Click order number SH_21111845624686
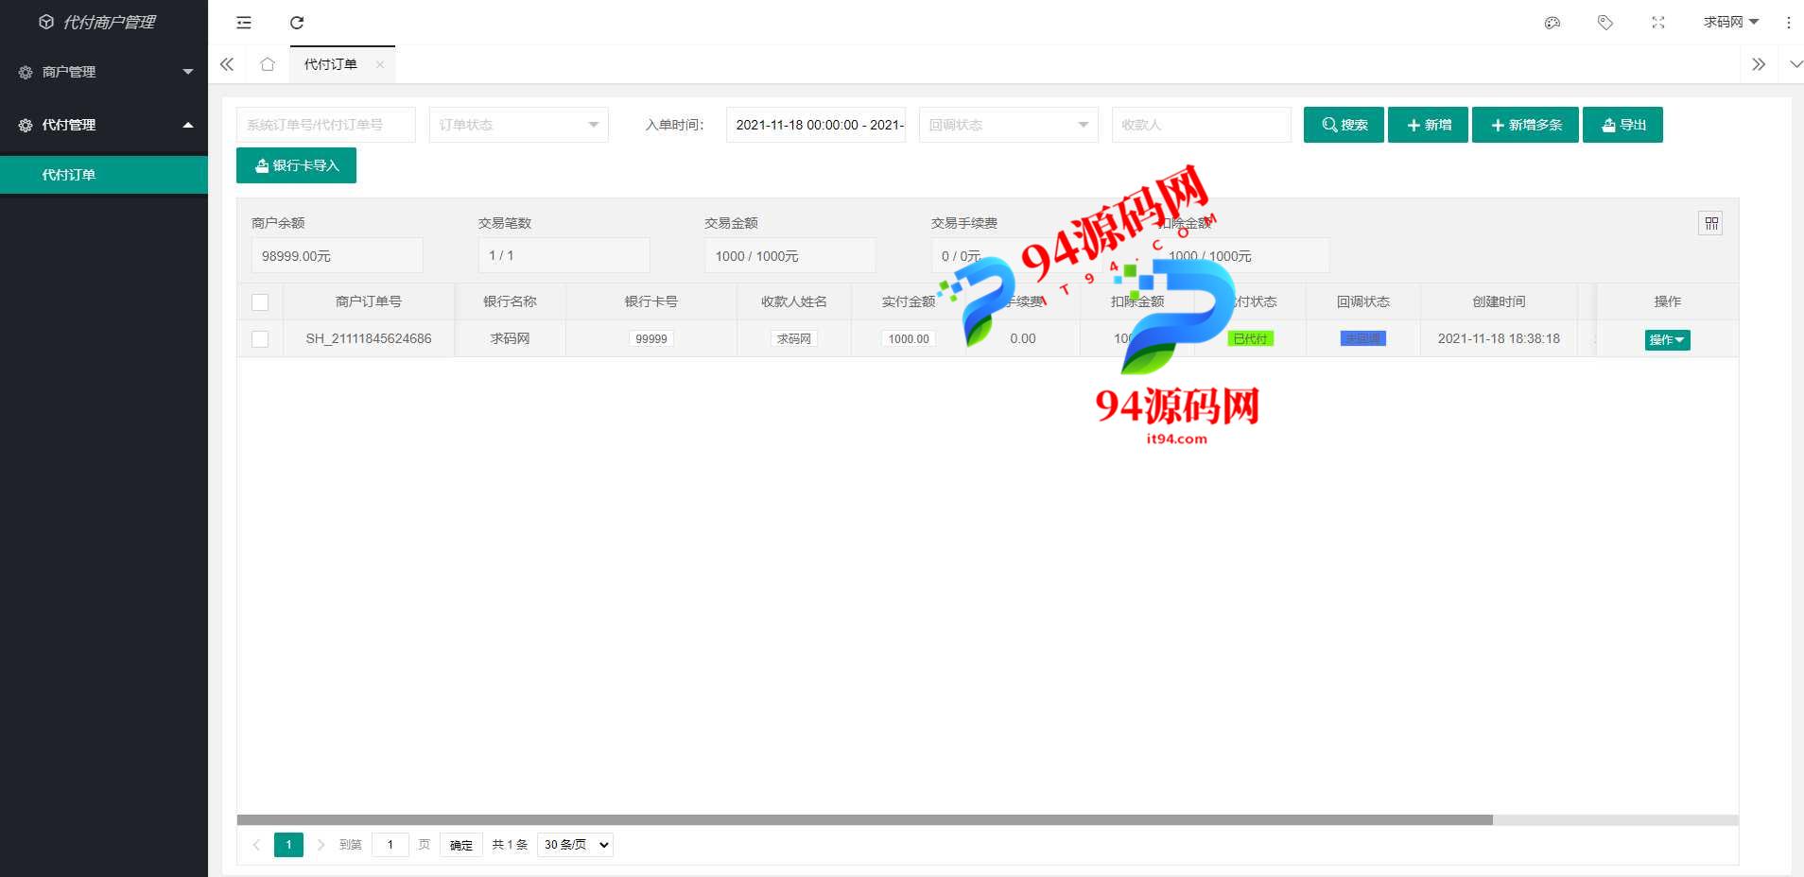The image size is (1804, 877). [369, 338]
